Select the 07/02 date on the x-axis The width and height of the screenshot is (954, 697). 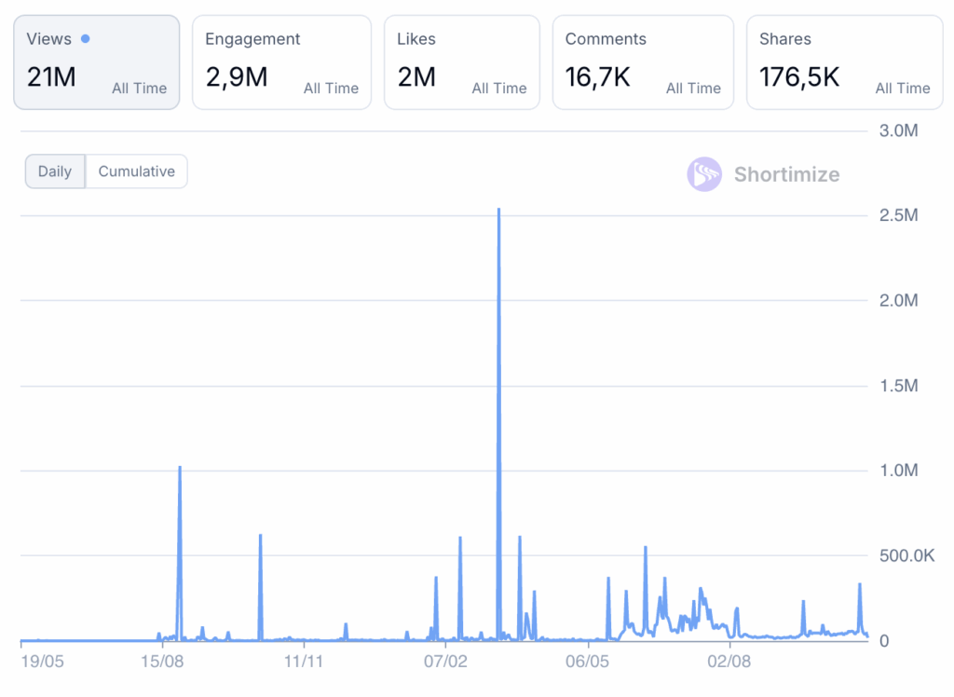[445, 662]
